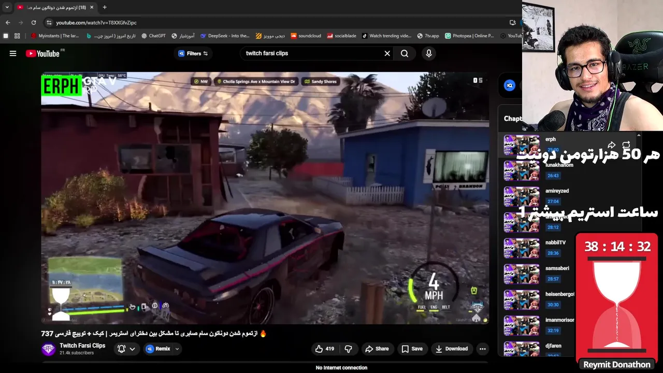Click the loop icon on erph chapter

626,145
